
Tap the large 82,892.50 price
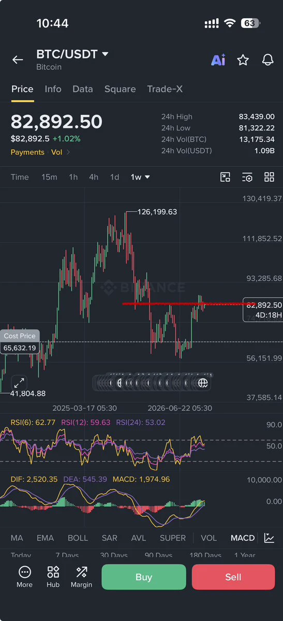56,122
